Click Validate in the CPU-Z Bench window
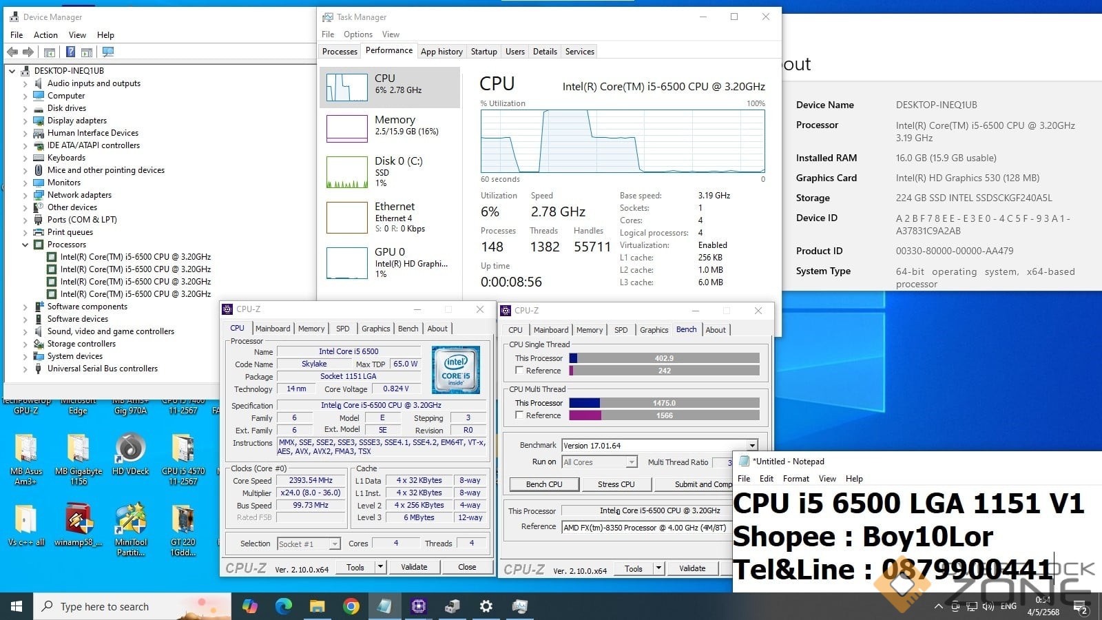This screenshot has height=620, width=1102. click(x=692, y=568)
